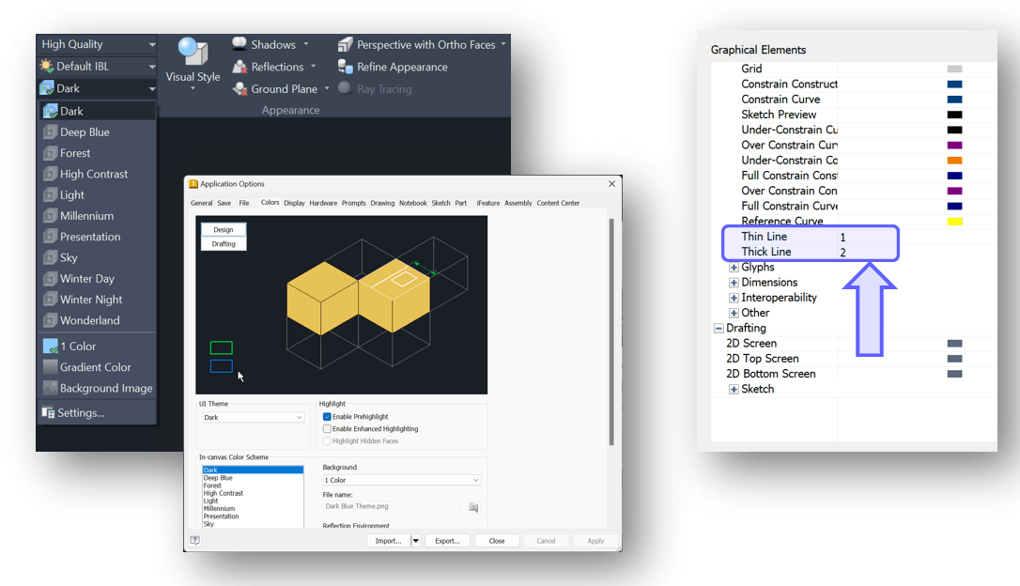Switch to the Display tab
Viewport: 1020px width, 586px height.
pos(294,203)
